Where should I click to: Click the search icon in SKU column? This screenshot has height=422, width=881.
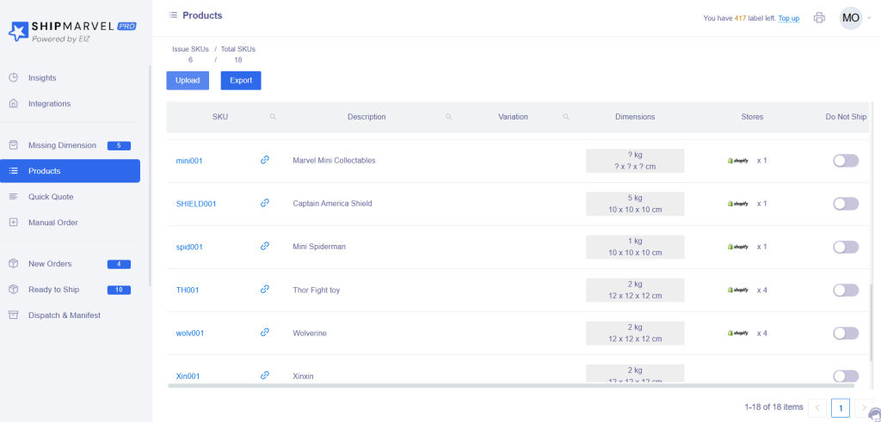(x=273, y=117)
